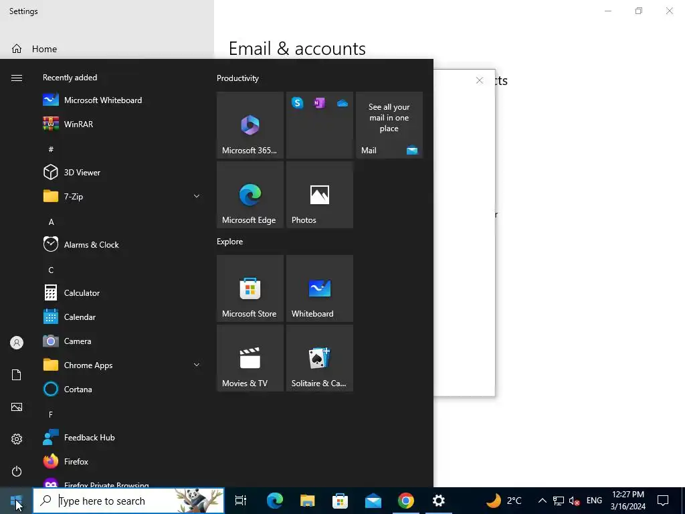685x514 pixels.
Task: Launch the Movies & TV tile
Action: pos(250,358)
